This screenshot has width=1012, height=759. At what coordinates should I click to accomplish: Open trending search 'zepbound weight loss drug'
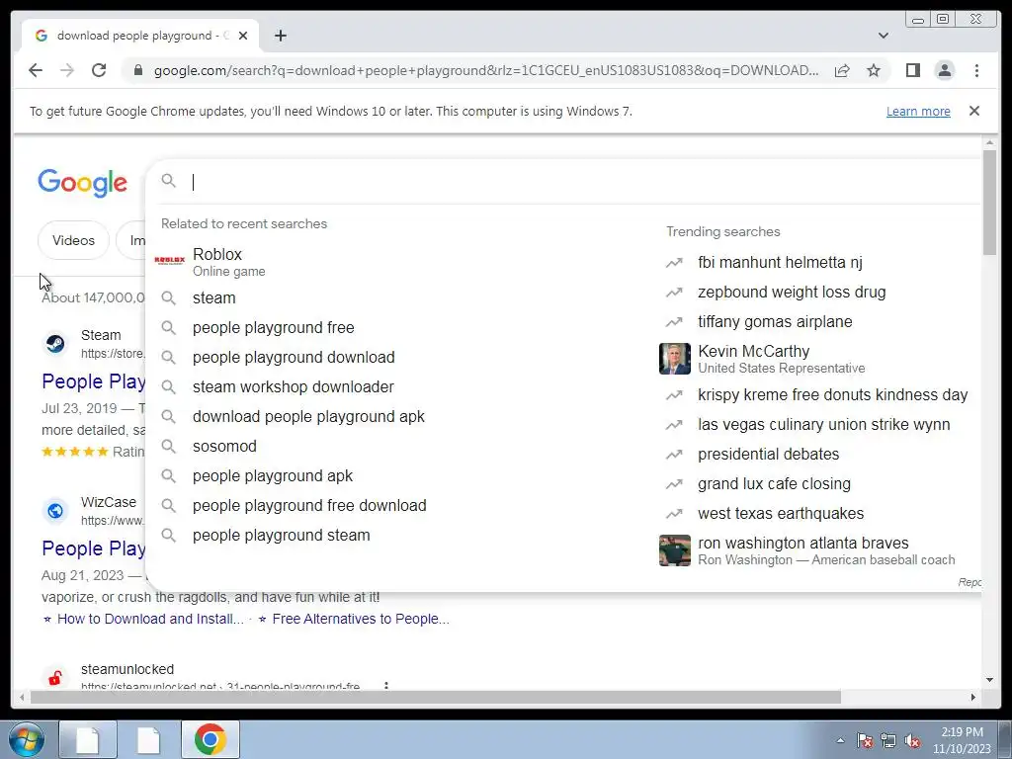[x=792, y=292]
